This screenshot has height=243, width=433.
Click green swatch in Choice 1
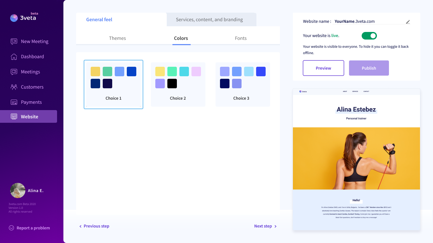click(107, 72)
